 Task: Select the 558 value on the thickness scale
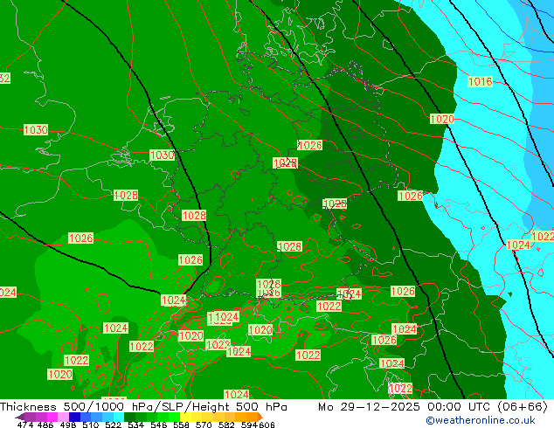coord(181,425)
